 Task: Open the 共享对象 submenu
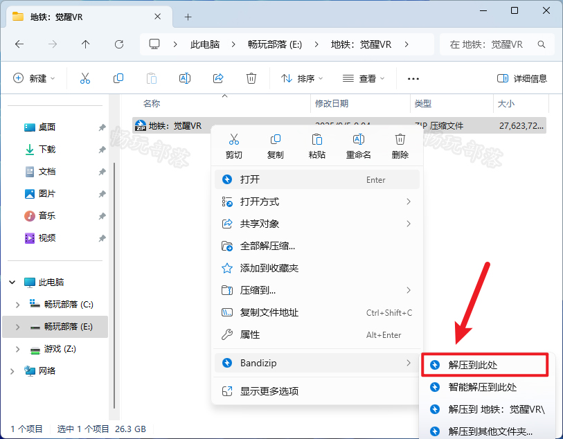pyautogui.click(x=317, y=224)
